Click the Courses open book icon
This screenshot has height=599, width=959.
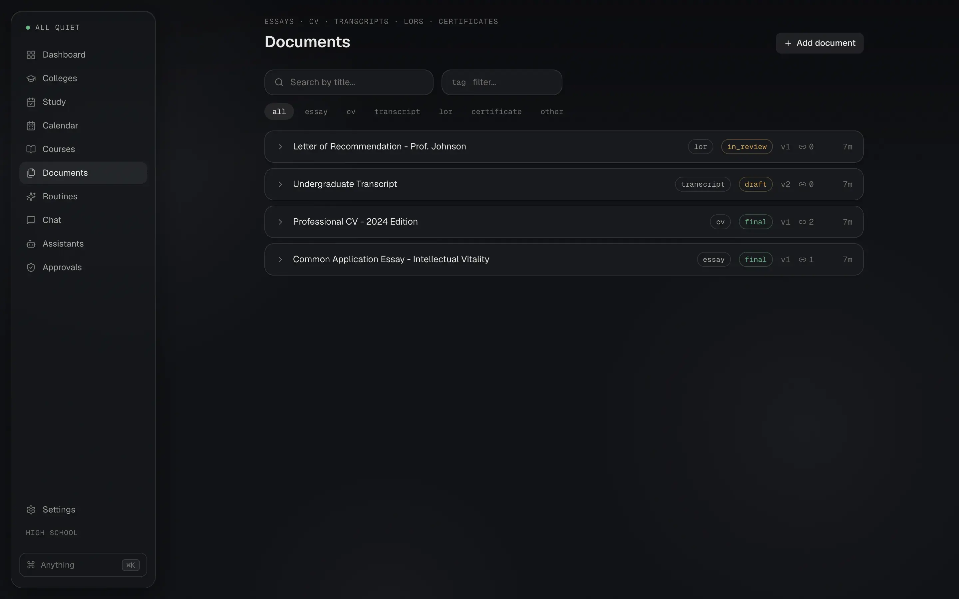pos(31,149)
